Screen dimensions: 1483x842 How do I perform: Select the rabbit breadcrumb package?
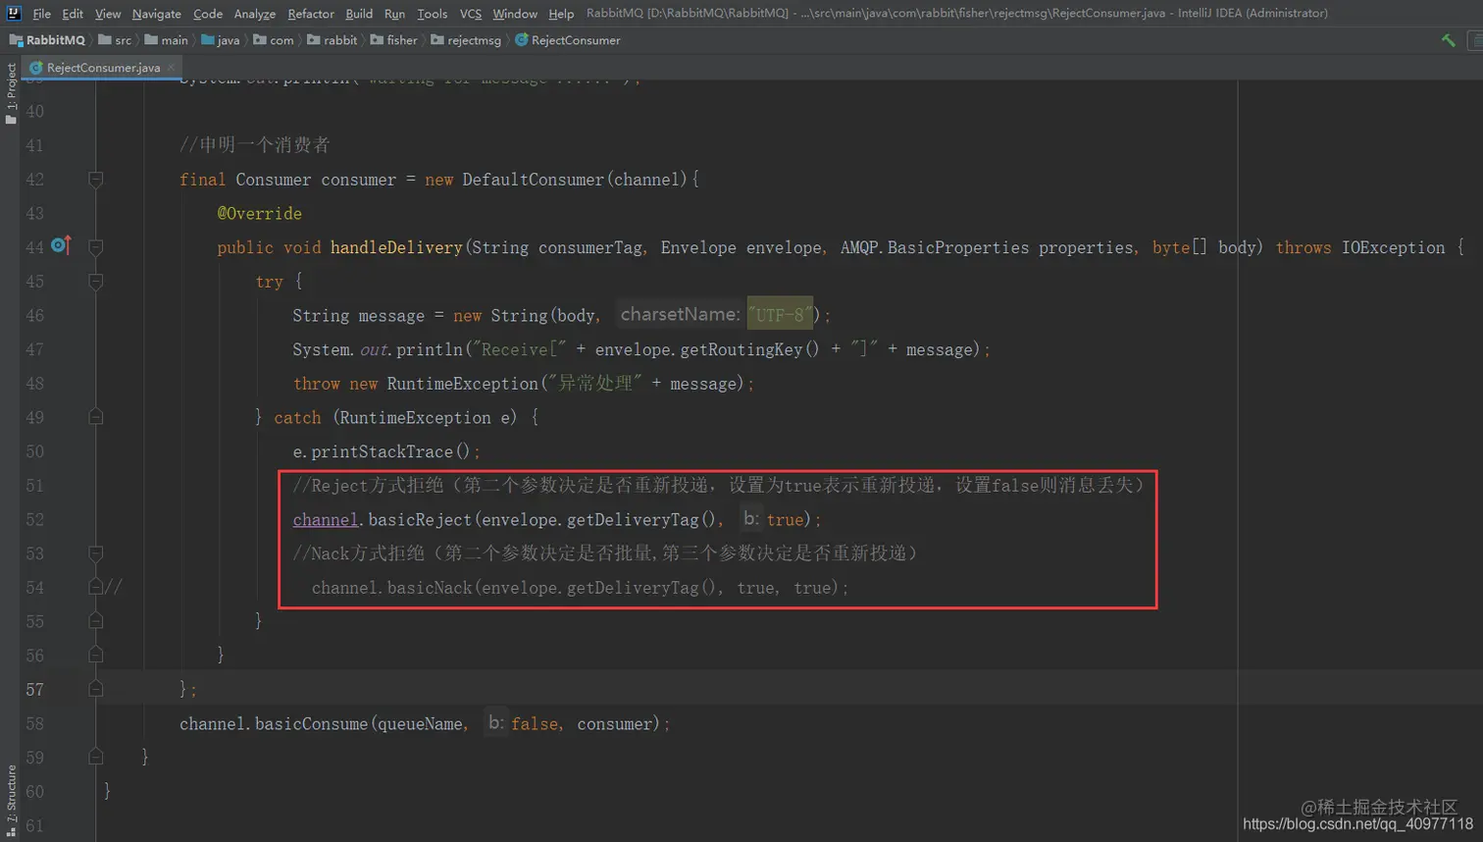point(332,40)
